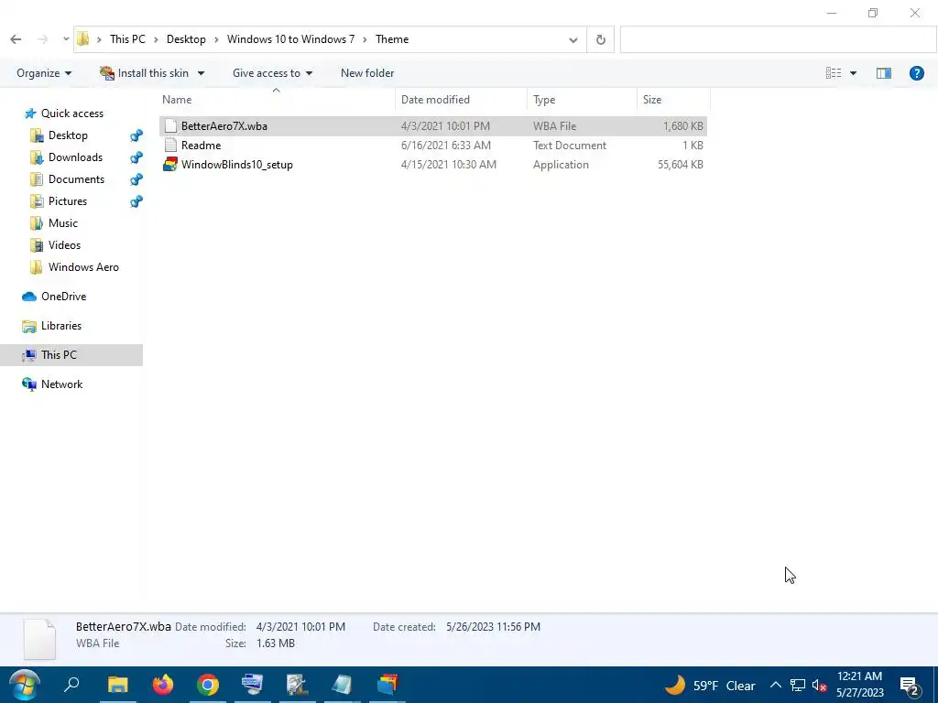Open the Organize menu
The width and height of the screenshot is (938, 703).
point(44,73)
